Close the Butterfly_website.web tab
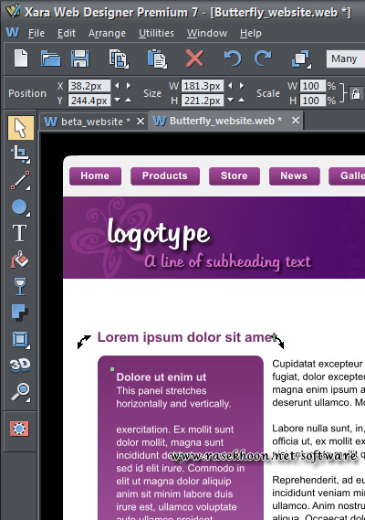The height and width of the screenshot is (520, 365). (296, 121)
